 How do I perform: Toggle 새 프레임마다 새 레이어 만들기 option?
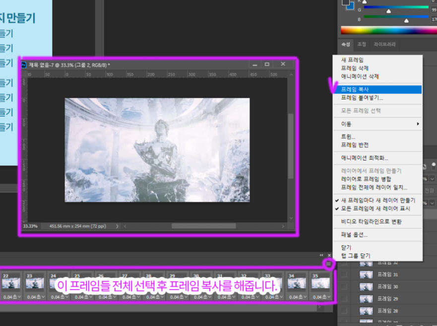point(378,200)
